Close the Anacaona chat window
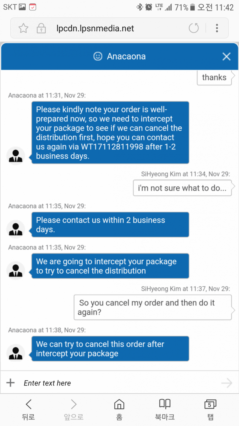Image resolution: width=239 pixels, height=426 pixels. click(226, 57)
